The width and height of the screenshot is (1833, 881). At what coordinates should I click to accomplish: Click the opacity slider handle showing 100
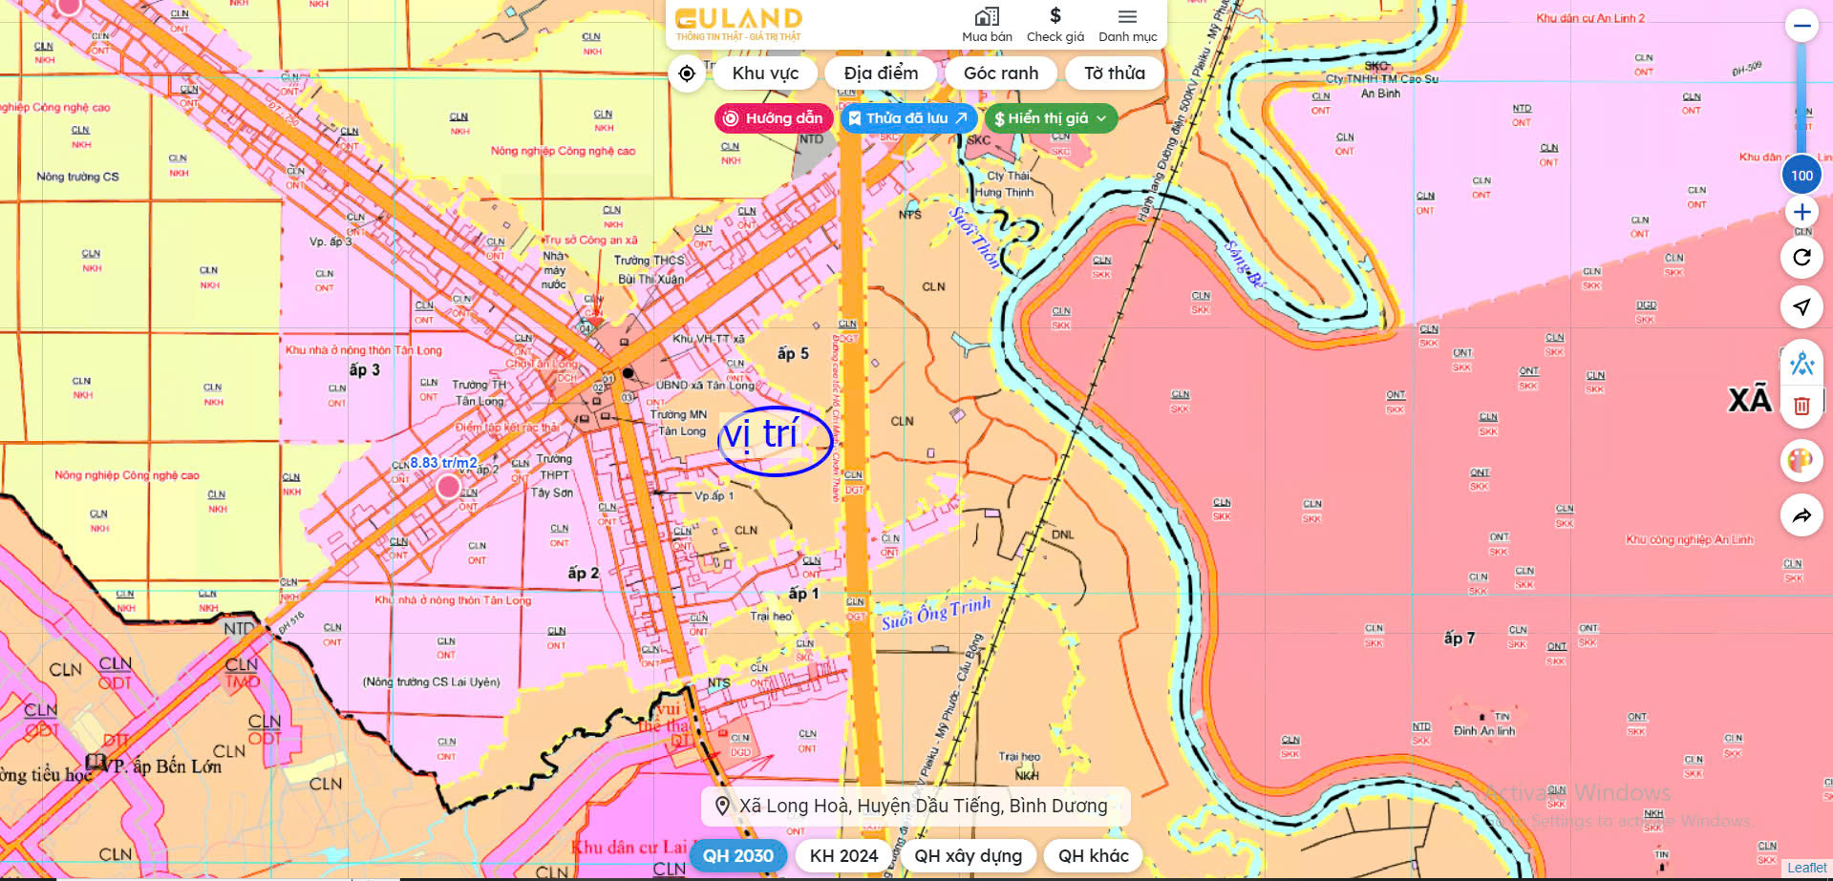1801,176
